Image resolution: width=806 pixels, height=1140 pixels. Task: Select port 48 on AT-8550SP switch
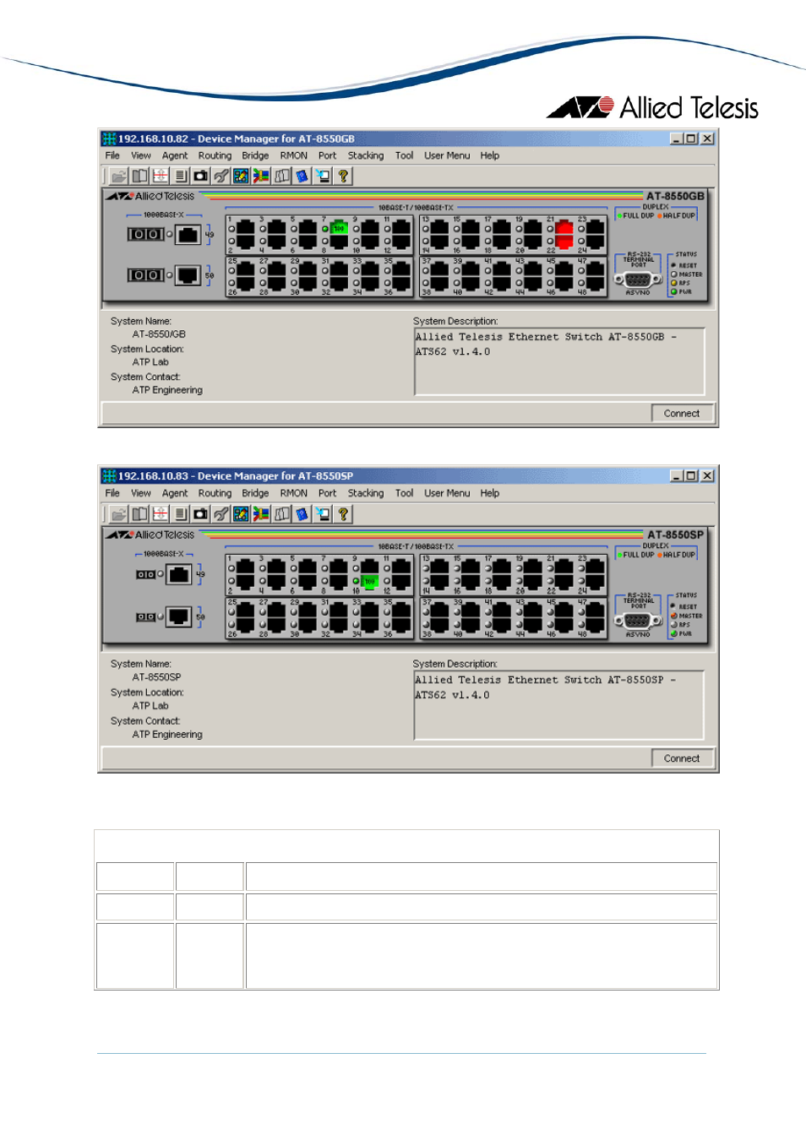(595, 624)
